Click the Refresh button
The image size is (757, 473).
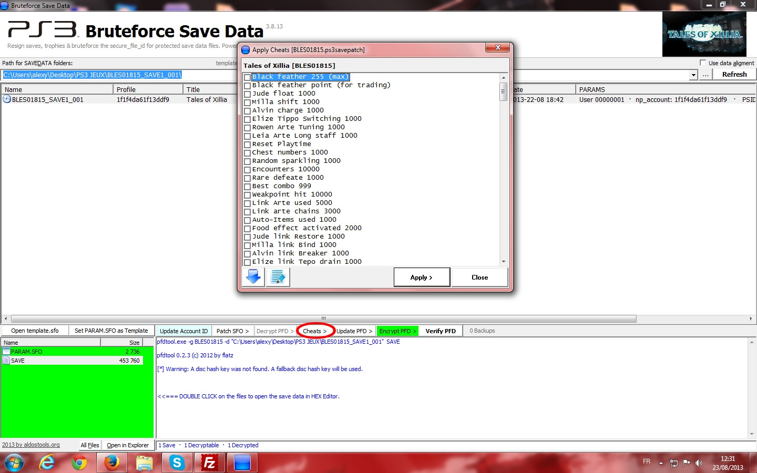point(734,75)
